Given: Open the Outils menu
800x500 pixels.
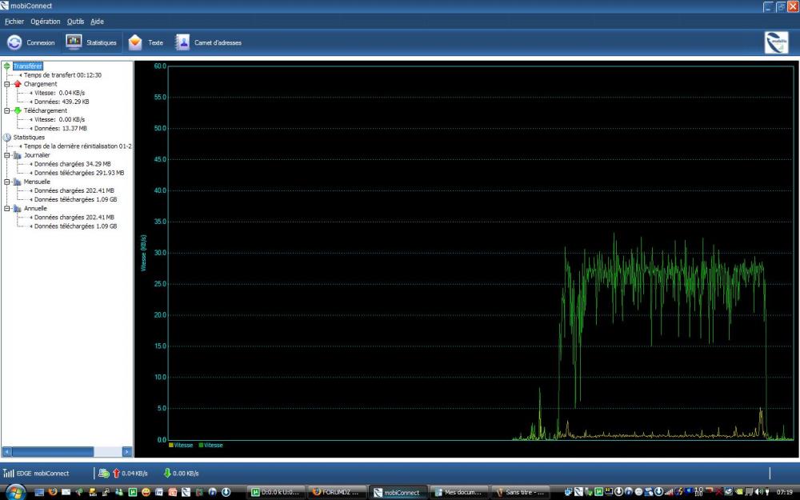Looking at the screenshot, I should tap(75, 22).
